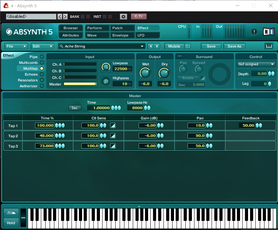
Task: Click the Tap 2 Time % 48.000 field
Action: [45, 136]
